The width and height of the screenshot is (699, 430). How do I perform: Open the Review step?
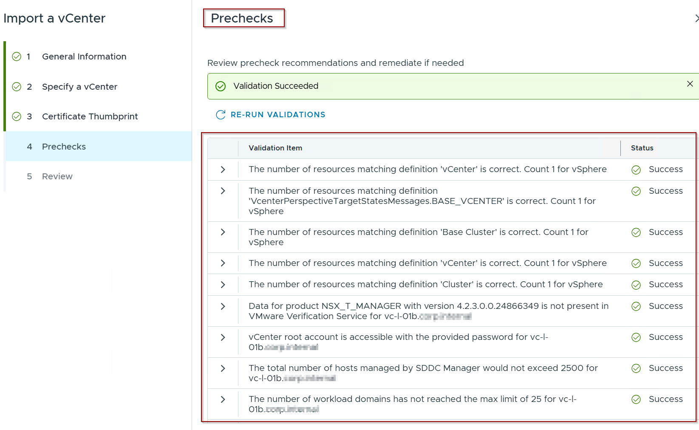pyautogui.click(x=57, y=176)
